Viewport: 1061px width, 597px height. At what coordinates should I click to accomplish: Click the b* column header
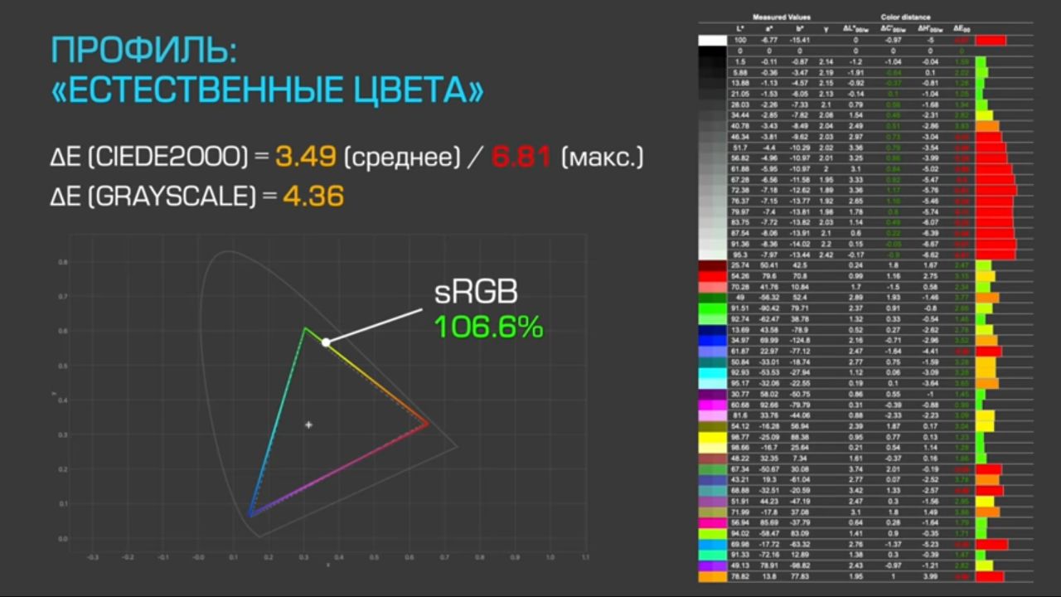click(x=799, y=28)
